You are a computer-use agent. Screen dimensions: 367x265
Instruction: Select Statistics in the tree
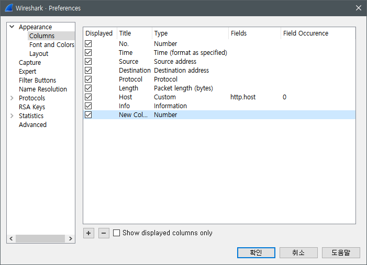[x=31, y=116]
